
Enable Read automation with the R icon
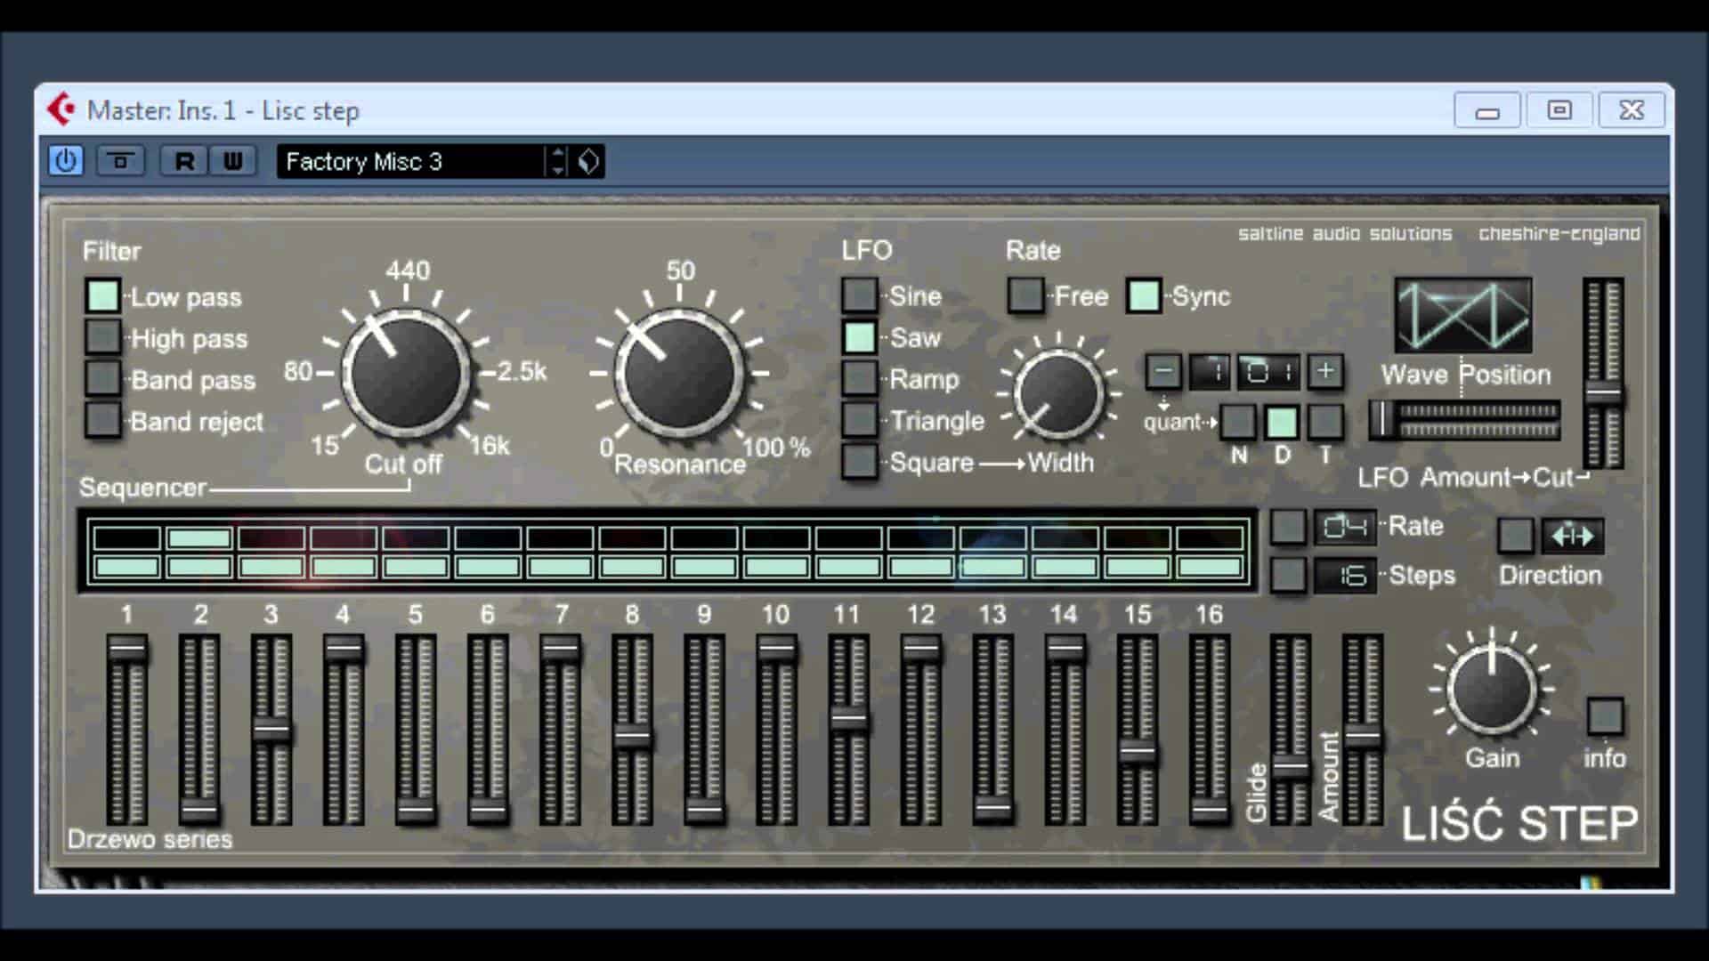(184, 161)
